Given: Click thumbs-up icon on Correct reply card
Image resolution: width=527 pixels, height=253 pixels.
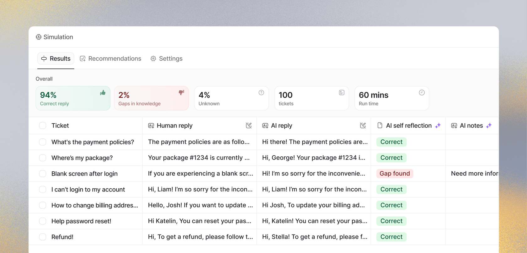Looking at the screenshot, I should [103, 93].
